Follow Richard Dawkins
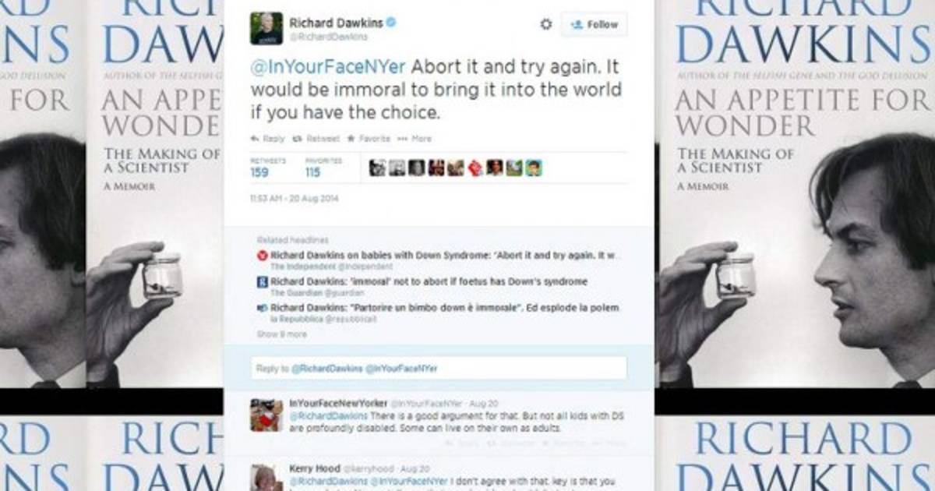Screen dimensions: 935x491 [x=594, y=24]
